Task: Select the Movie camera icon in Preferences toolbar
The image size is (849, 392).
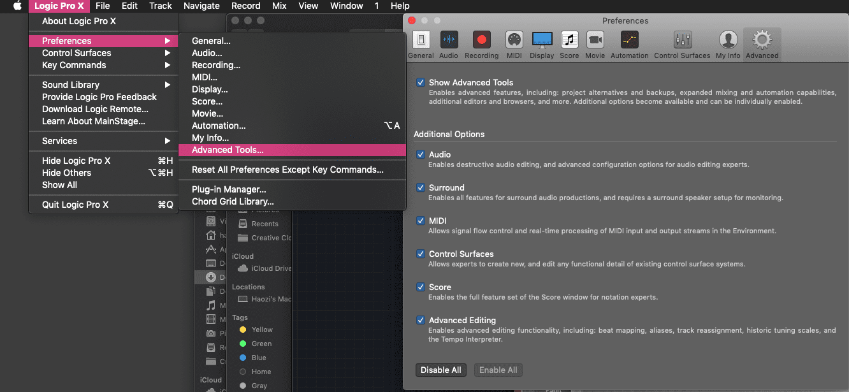Action: (595, 40)
